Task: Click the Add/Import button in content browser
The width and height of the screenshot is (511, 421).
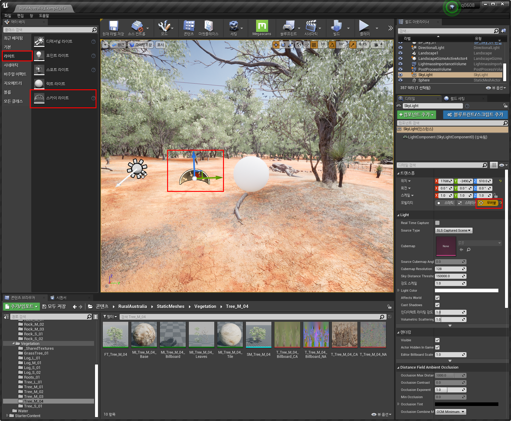Action: 21,306
